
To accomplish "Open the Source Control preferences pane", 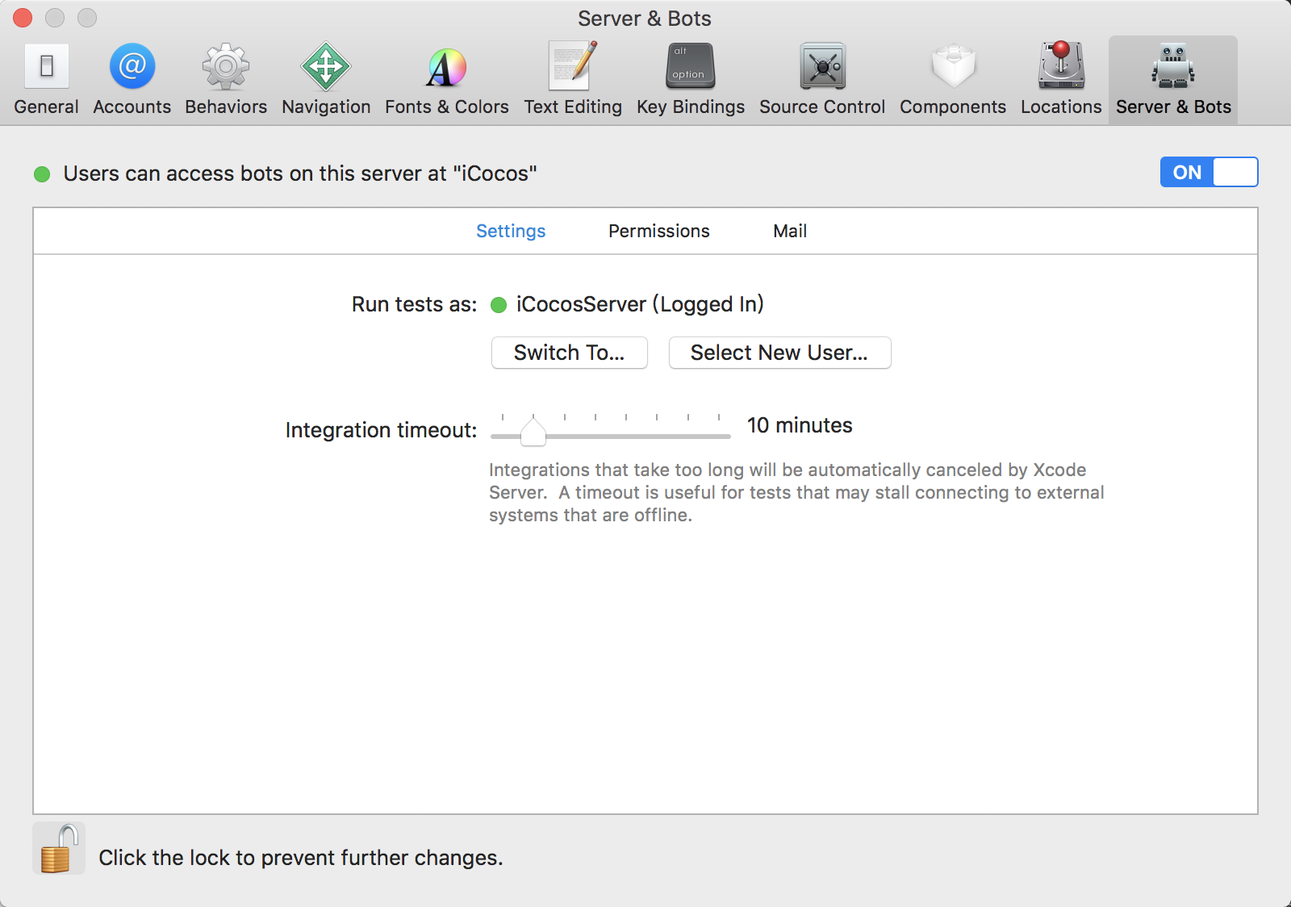I will click(822, 80).
